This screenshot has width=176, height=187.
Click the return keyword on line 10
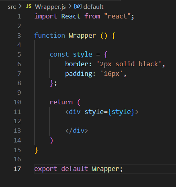click(x=61, y=102)
